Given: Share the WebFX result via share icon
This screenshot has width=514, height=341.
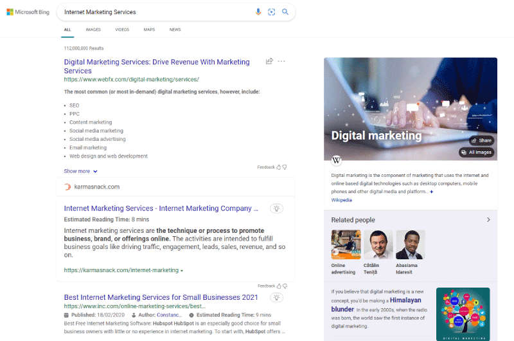Looking at the screenshot, I should coord(269,61).
